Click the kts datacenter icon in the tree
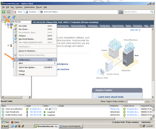The image size is (156, 129). tap(8, 25)
